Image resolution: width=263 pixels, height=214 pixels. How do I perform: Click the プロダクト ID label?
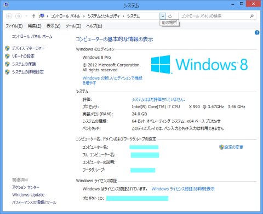(x=93, y=199)
